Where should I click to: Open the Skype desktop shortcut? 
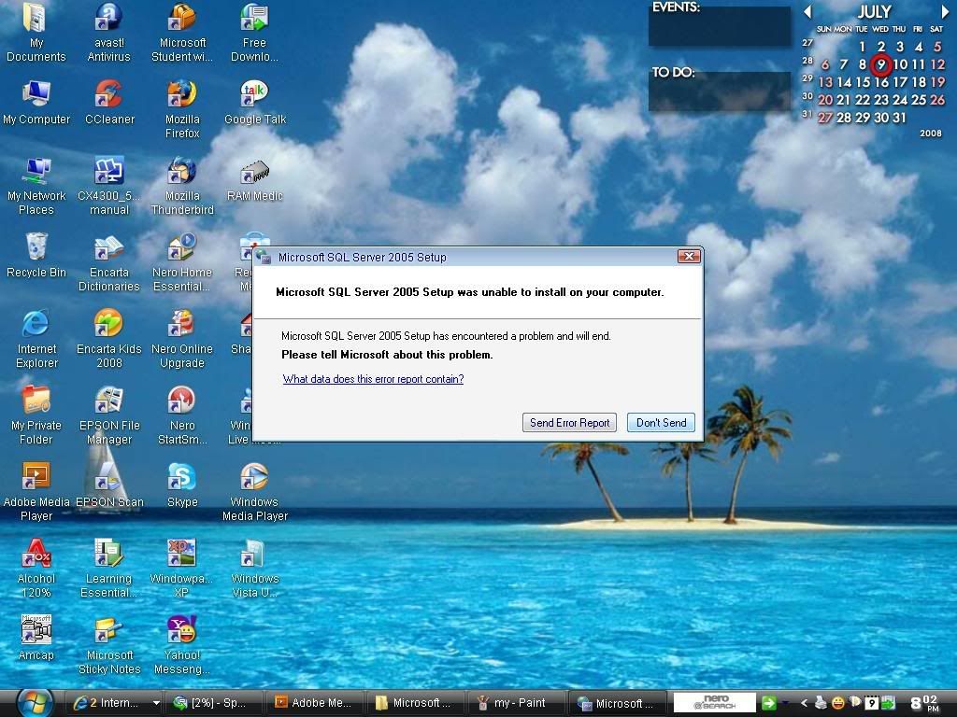pos(182,479)
